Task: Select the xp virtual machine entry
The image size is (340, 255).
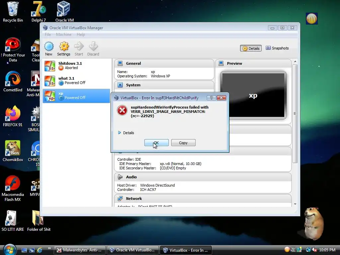Action: tap(76, 96)
